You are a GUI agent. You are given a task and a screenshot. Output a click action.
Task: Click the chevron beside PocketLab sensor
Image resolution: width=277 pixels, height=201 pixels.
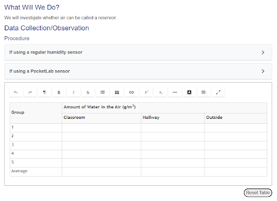[x=263, y=71]
